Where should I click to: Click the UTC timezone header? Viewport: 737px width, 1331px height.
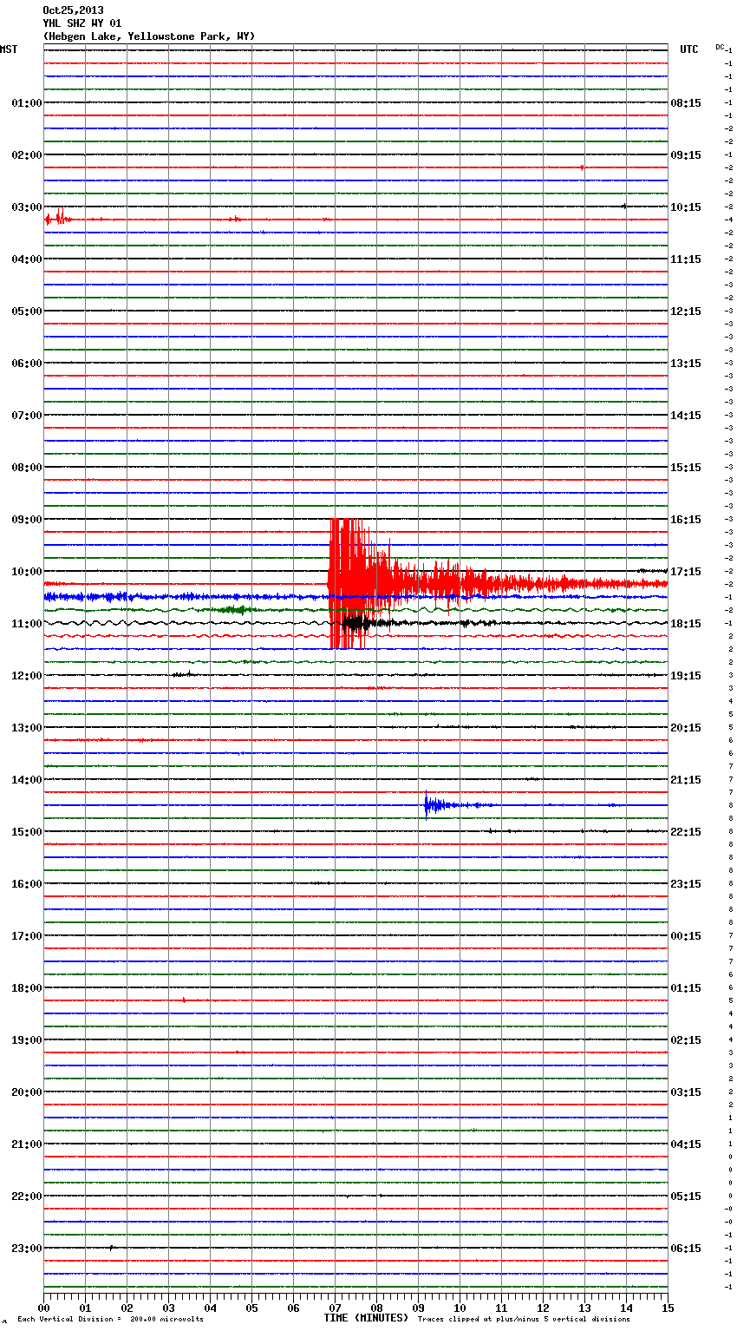pyautogui.click(x=688, y=49)
